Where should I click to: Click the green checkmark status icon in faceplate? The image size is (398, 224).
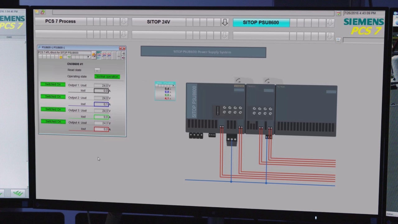click(x=69, y=57)
